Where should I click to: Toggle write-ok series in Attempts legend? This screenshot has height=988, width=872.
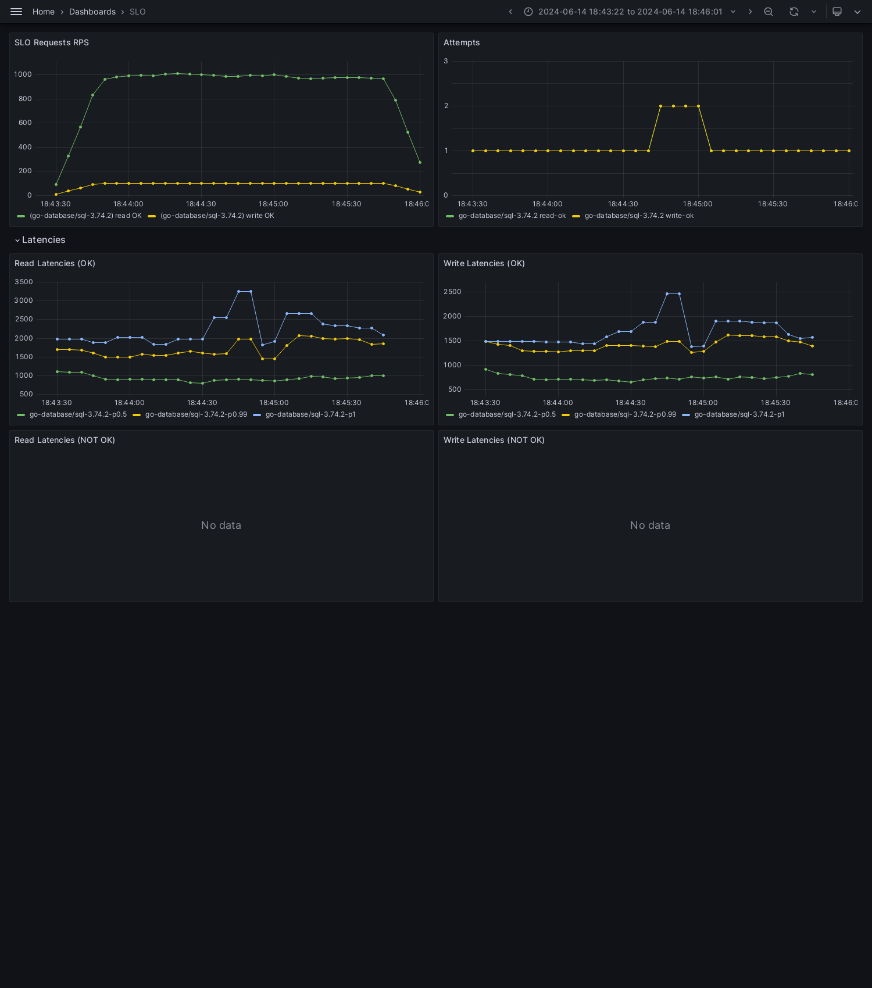click(x=639, y=216)
